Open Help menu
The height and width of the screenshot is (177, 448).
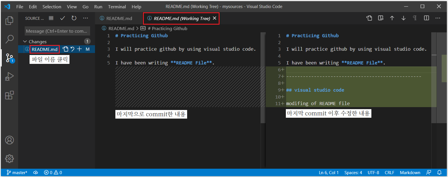click(136, 7)
